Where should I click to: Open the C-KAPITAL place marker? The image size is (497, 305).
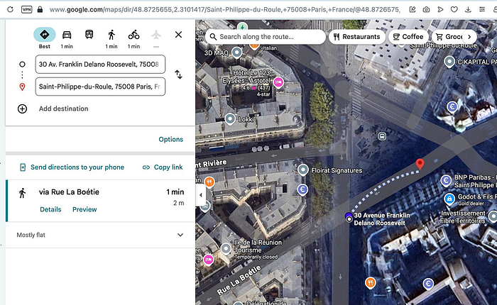449,61
